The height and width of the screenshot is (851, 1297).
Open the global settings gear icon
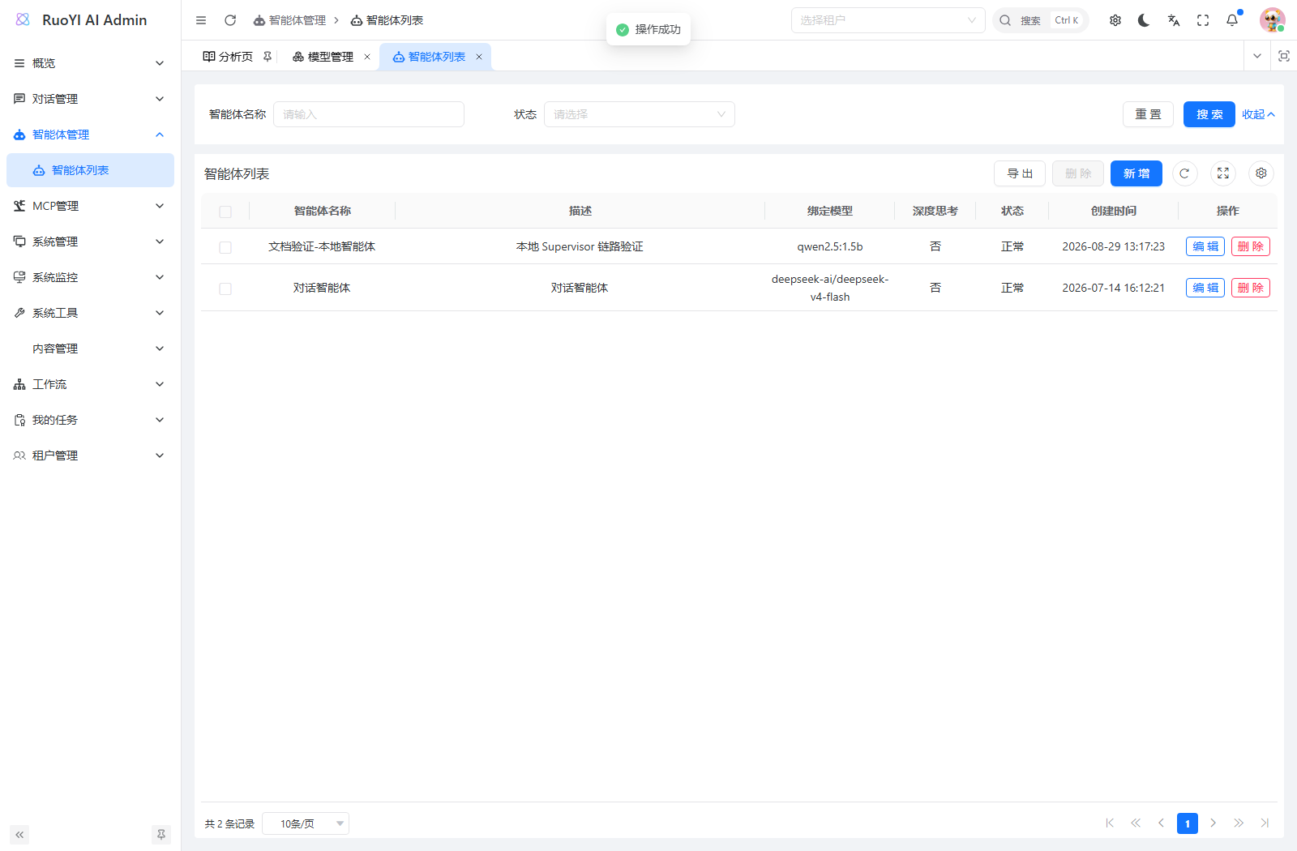pos(1115,20)
